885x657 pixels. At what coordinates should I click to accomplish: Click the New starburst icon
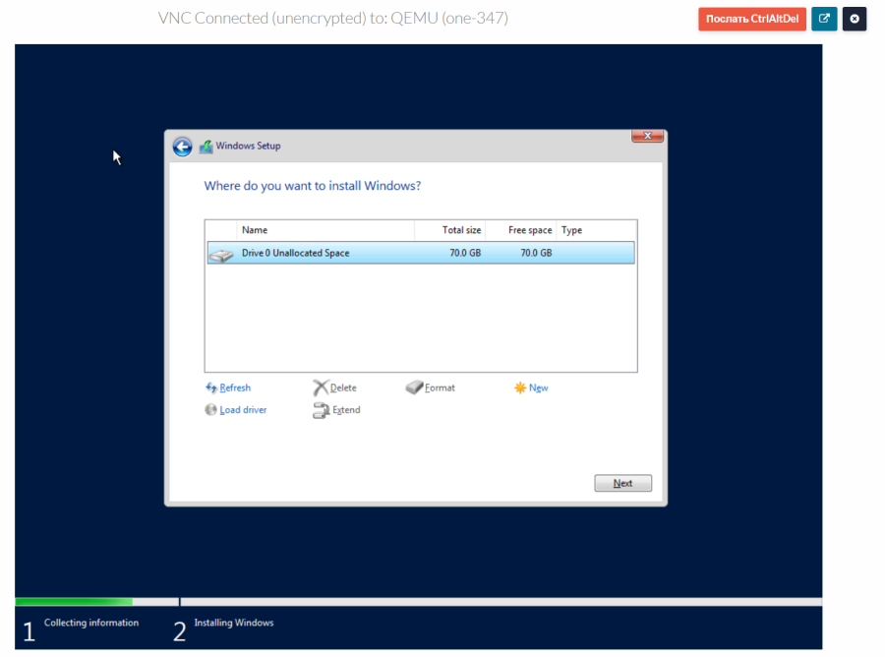[520, 388]
